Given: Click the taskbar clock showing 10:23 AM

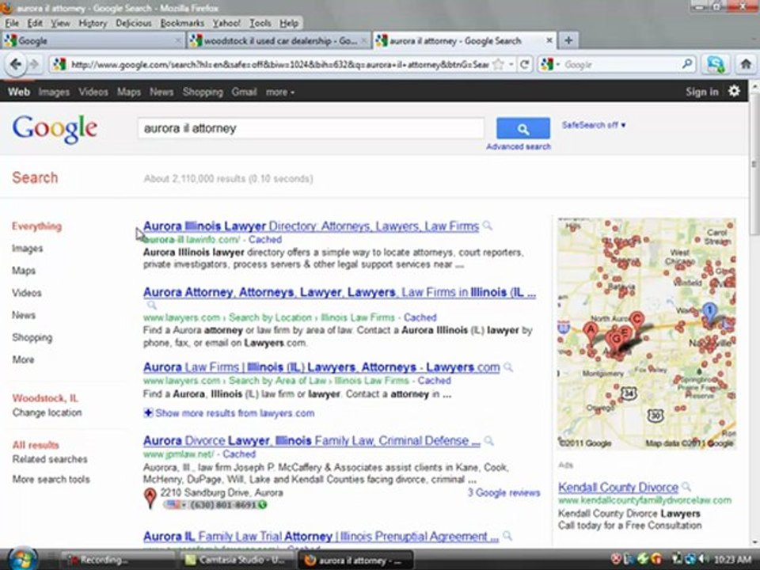Looking at the screenshot, I should (x=731, y=560).
